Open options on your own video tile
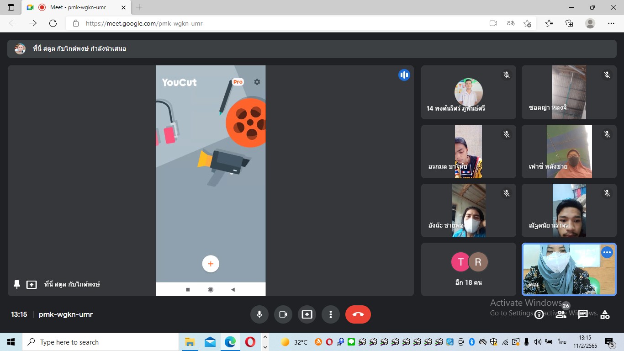This screenshot has width=624, height=351. pos(607,252)
